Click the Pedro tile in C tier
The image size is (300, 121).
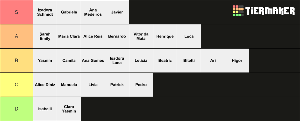coord(141,85)
